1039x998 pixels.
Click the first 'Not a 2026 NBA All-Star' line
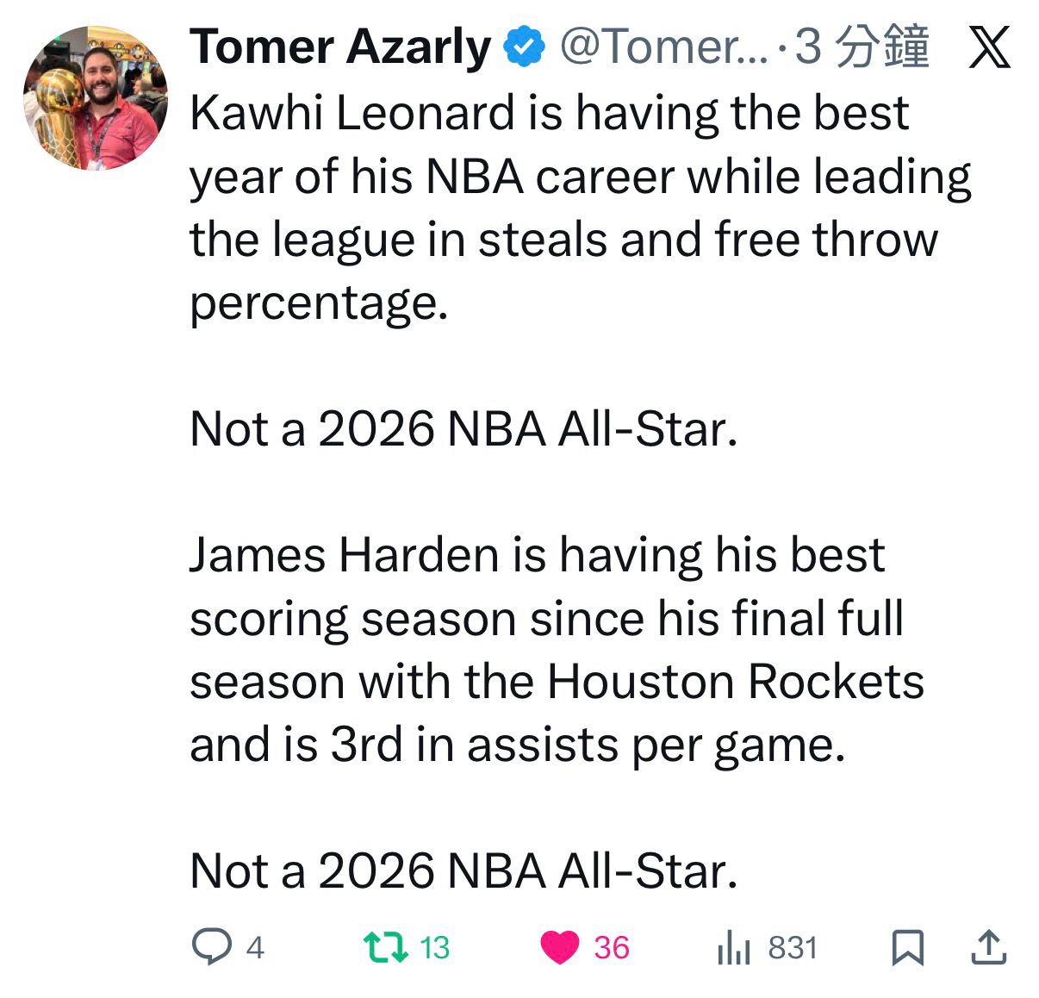(x=464, y=428)
